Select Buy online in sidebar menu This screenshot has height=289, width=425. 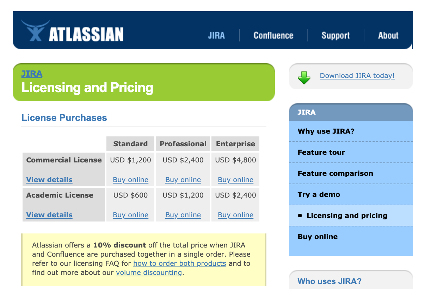[x=351, y=237]
